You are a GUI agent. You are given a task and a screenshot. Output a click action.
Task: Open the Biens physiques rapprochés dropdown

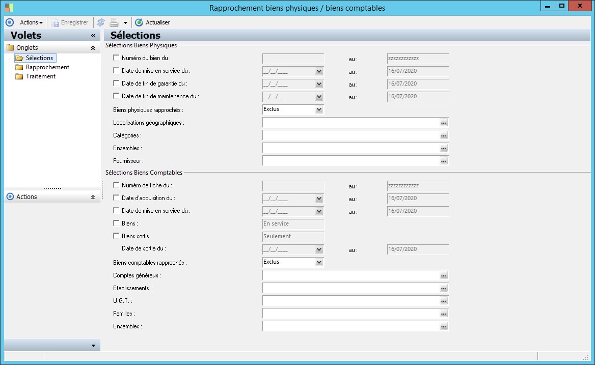[x=319, y=109]
